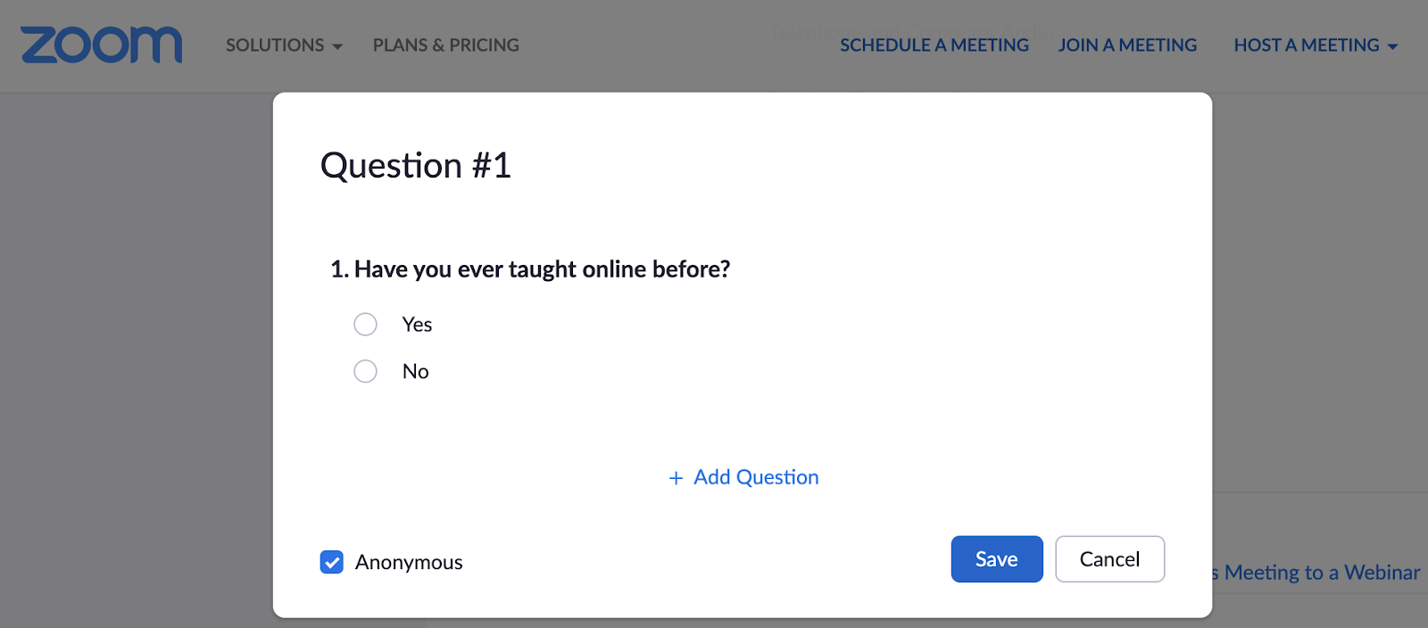Click the No answer label
The width and height of the screenshot is (1428, 628).
click(x=415, y=371)
